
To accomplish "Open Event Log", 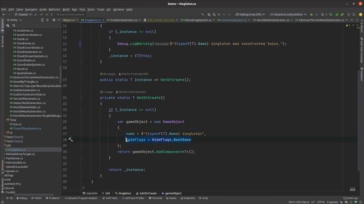I will [350, 198].
